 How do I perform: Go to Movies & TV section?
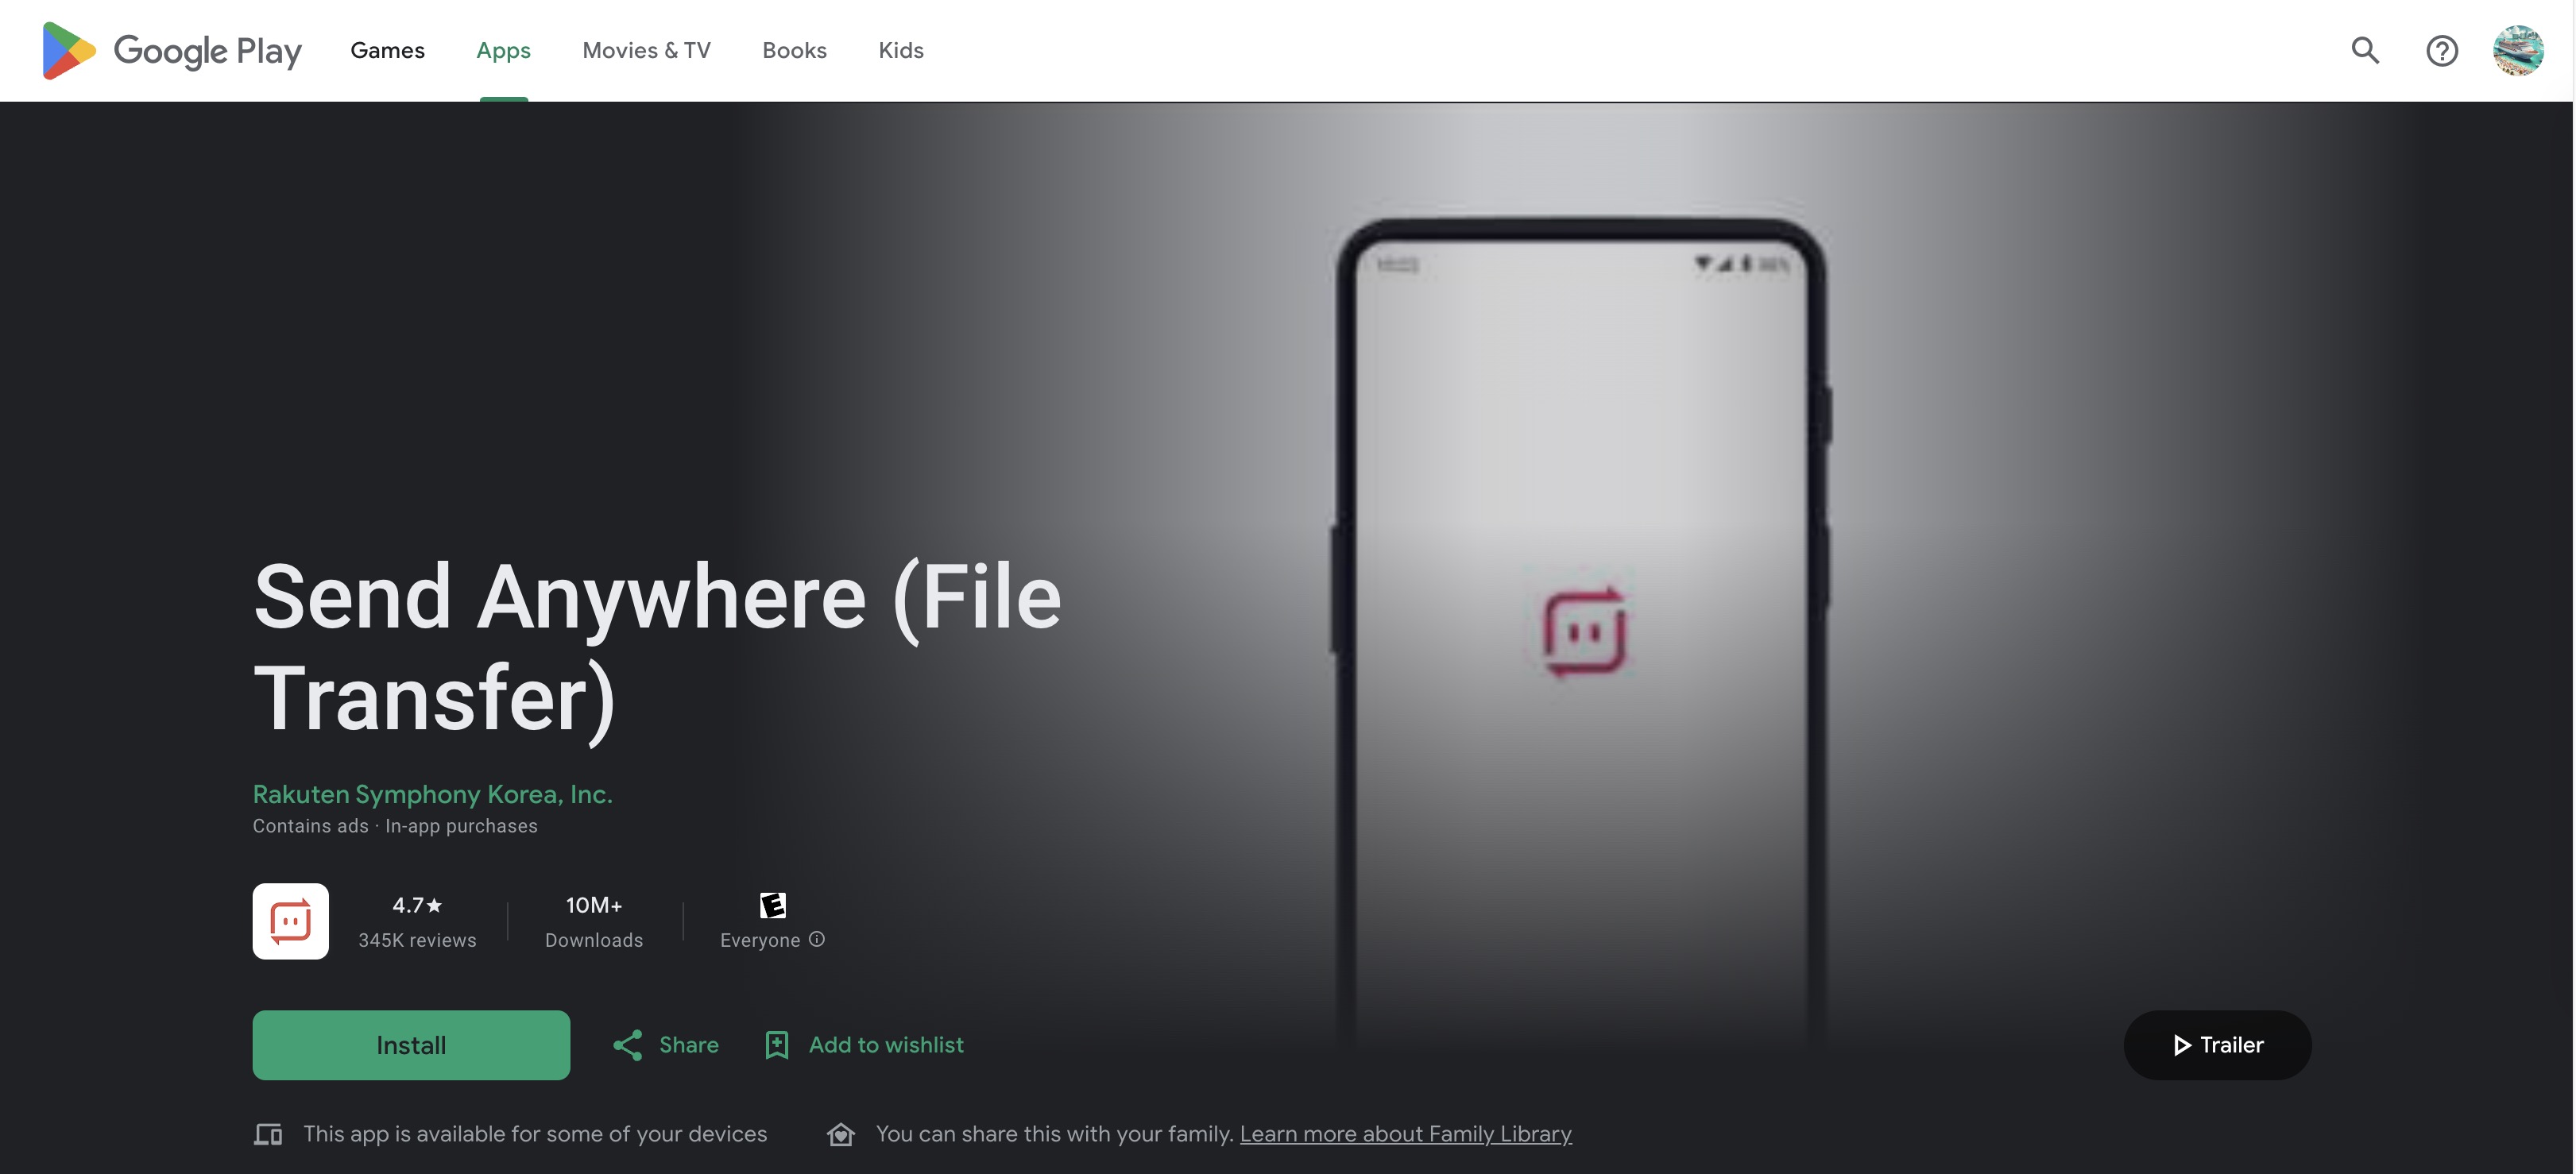(x=646, y=50)
